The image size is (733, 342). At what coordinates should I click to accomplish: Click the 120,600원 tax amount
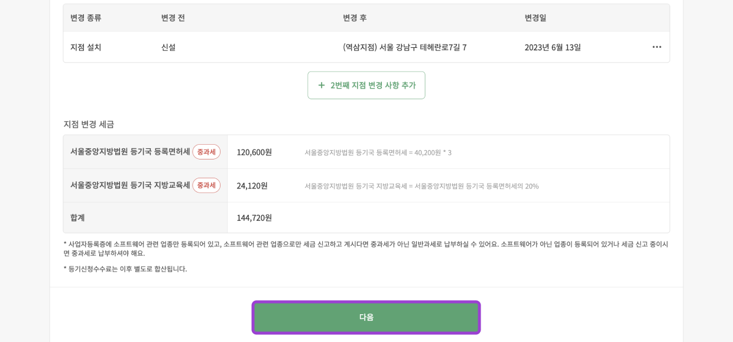click(254, 152)
